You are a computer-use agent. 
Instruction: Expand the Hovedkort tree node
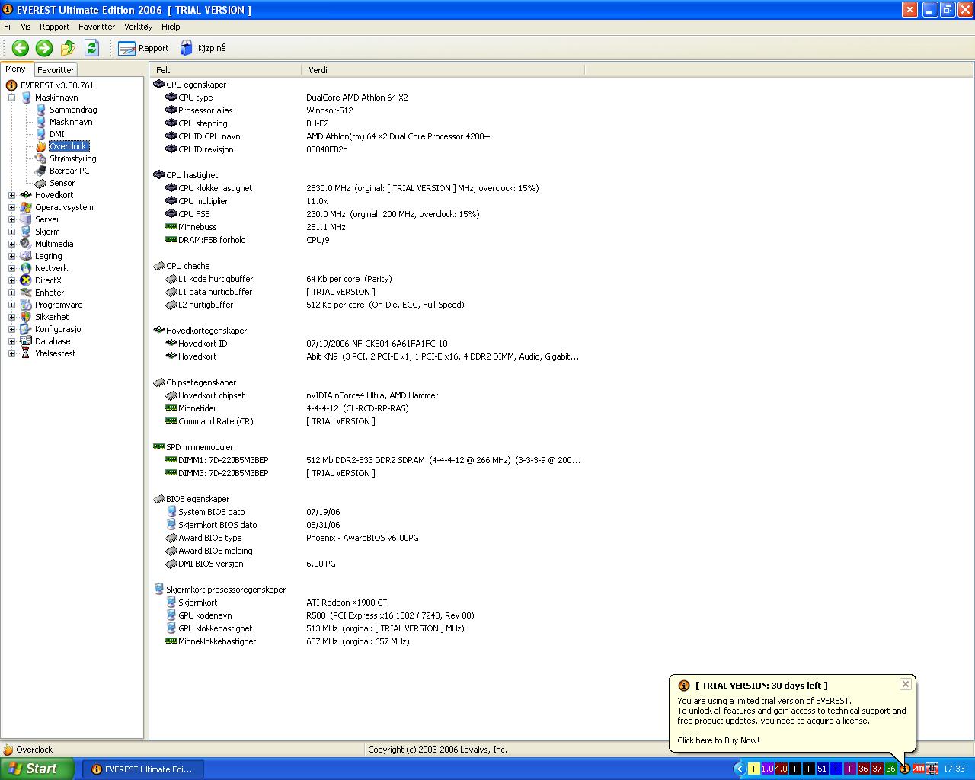click(x=12, y=195)
